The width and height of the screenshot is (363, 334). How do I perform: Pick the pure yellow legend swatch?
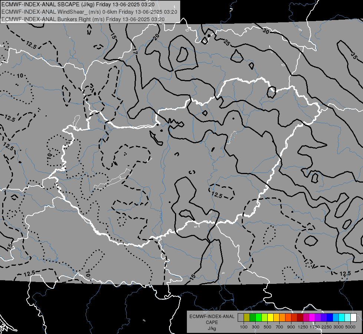pyautogui.click(x=270, y=317)
